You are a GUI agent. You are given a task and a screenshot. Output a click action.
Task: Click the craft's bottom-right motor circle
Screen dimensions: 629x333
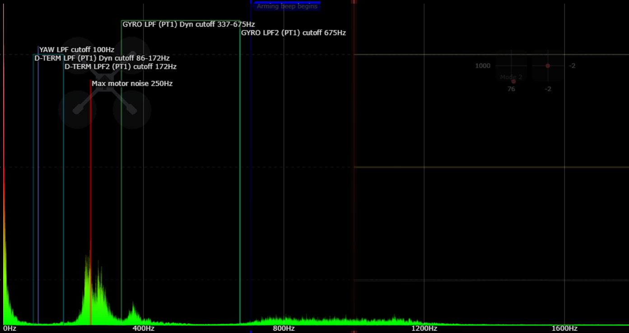click(x=131, y=110)
